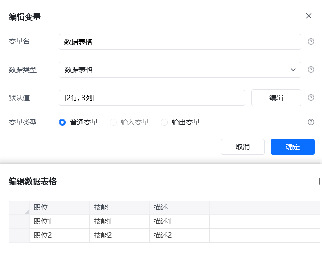This screenshot has width=322, height=253.
Task: Click the 编辑 button
Action: 276,98
